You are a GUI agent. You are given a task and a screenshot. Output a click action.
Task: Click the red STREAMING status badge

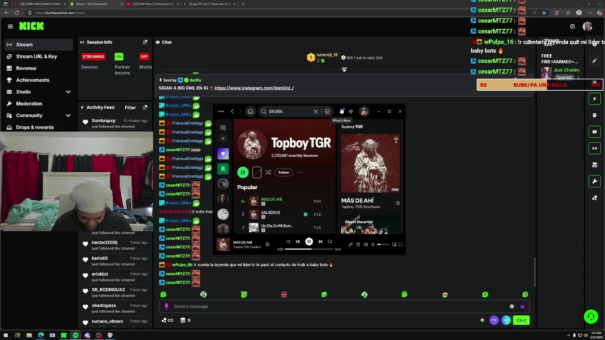[93, 56]
